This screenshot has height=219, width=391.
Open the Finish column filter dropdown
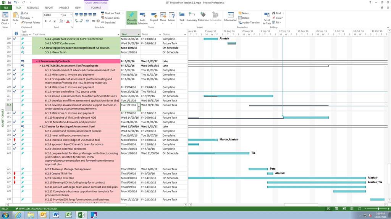(160, 35)
